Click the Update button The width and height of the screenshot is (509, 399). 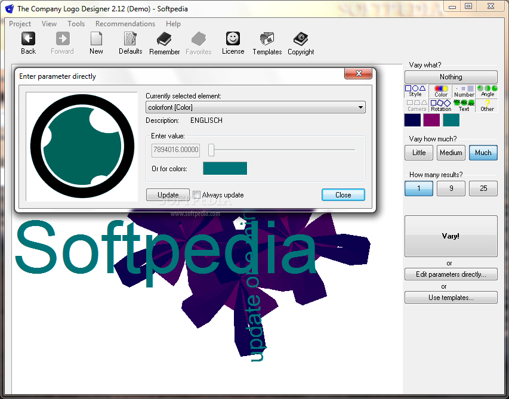pyautogui.click(x=168, y=194)
